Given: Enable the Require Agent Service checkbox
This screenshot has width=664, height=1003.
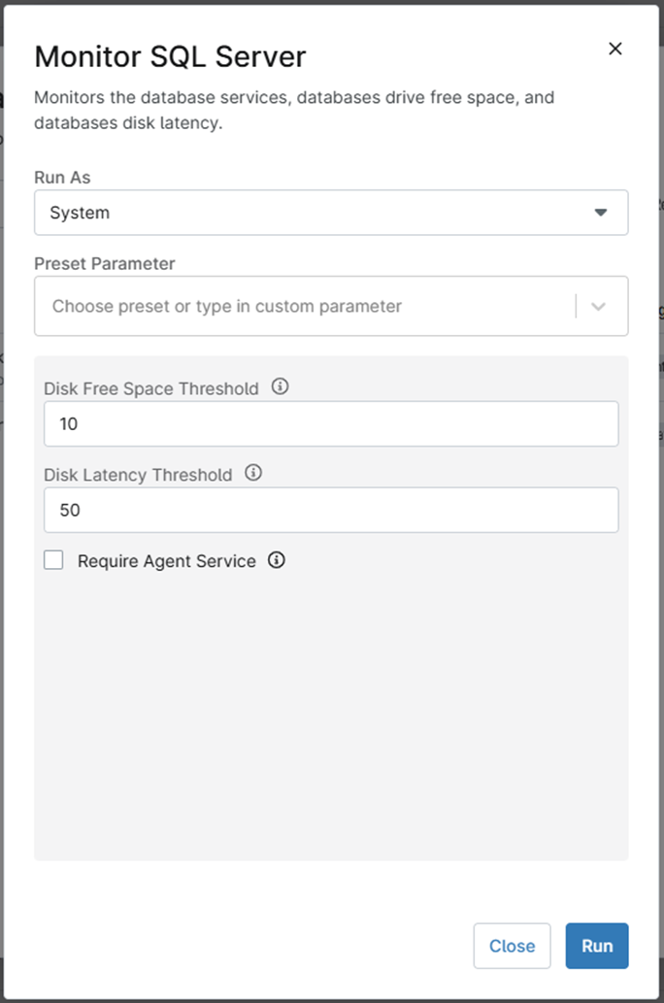Looking at the screenshot, I should [x=53, y=559].
